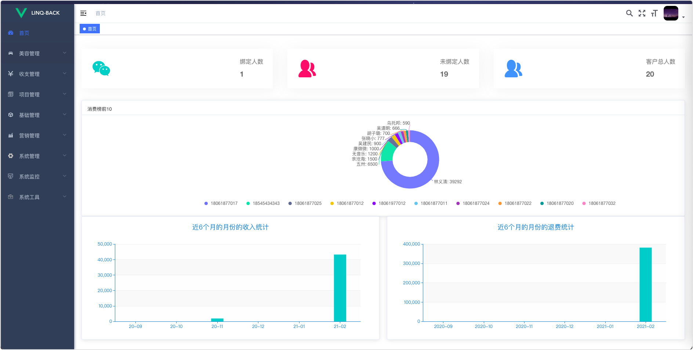Viewport: 693px width, 350px height.
Task: Click the 收支管理 yen icon
Action: [11, 74]
